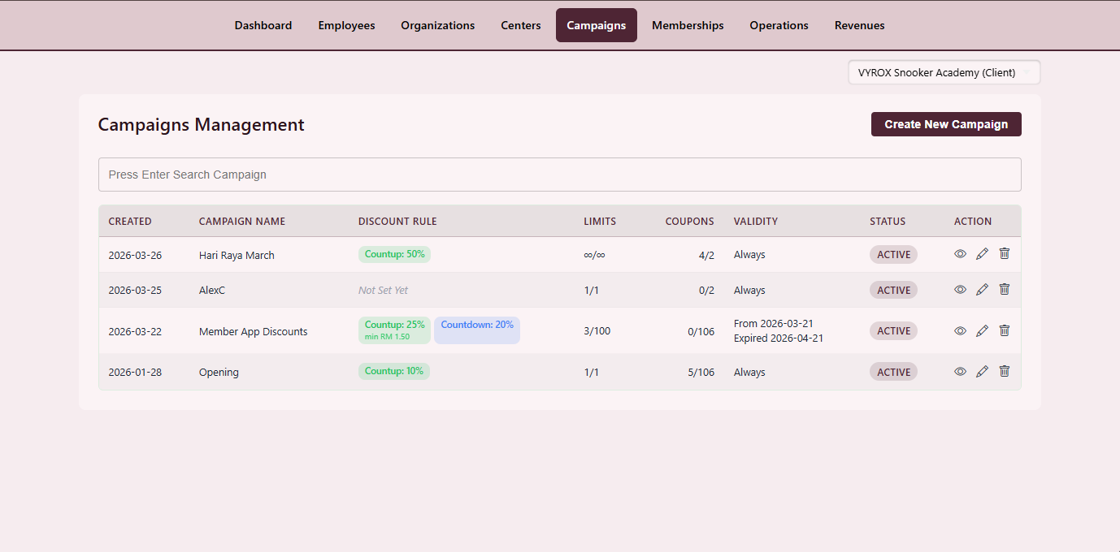Click the 0/2 coupons value

(x=706, y=291)
